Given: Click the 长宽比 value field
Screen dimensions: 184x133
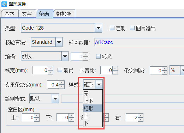Looking at the screenshot, I should click(x=106, y=70).
